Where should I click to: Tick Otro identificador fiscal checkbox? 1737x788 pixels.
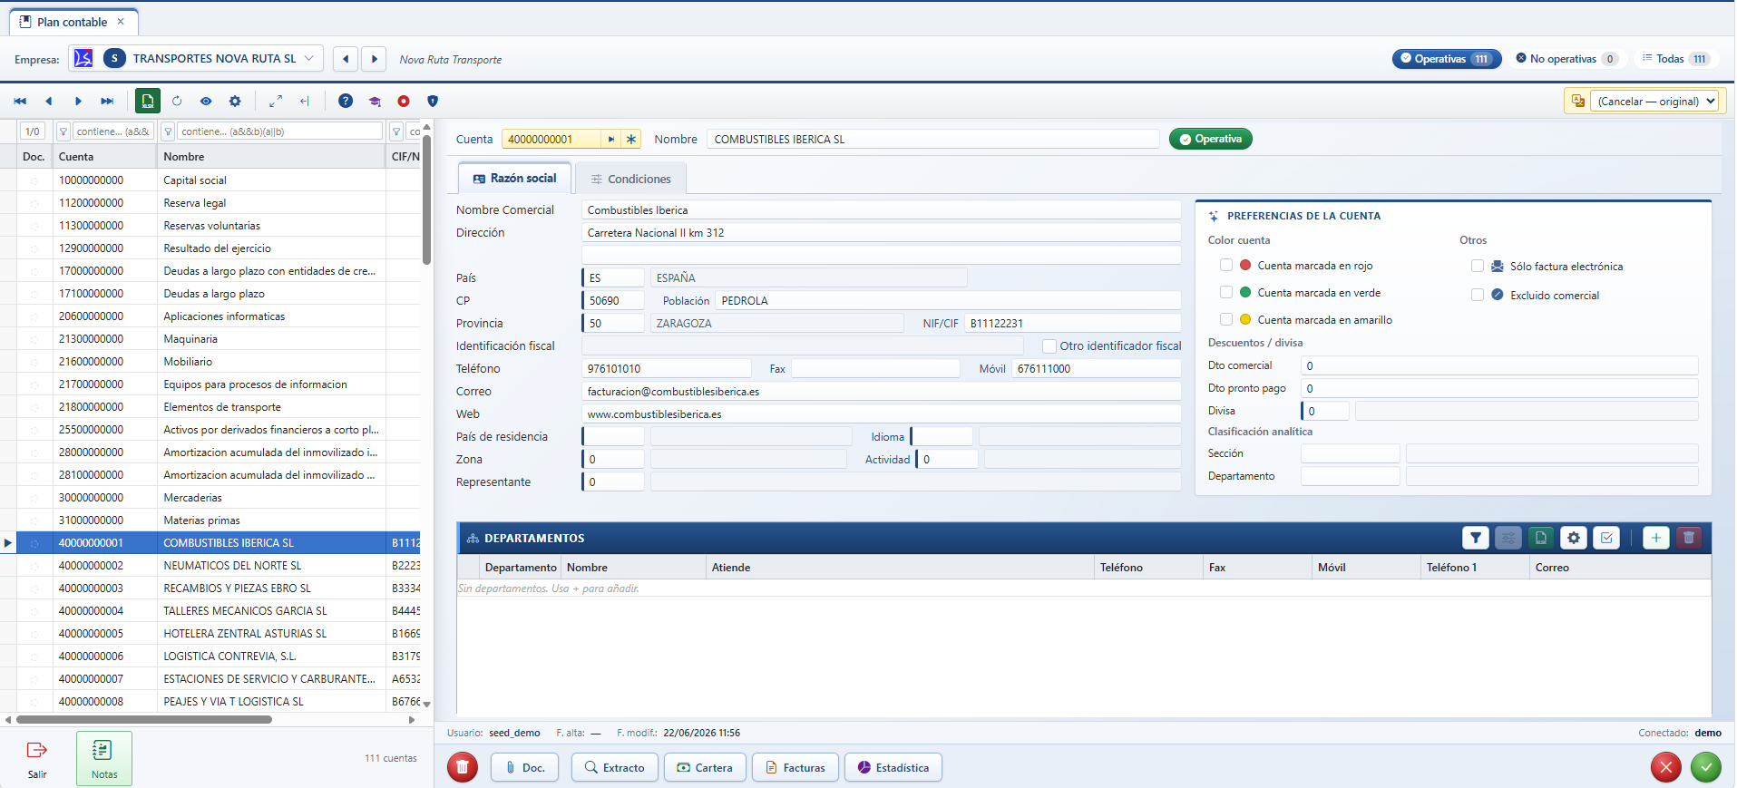1049,345
